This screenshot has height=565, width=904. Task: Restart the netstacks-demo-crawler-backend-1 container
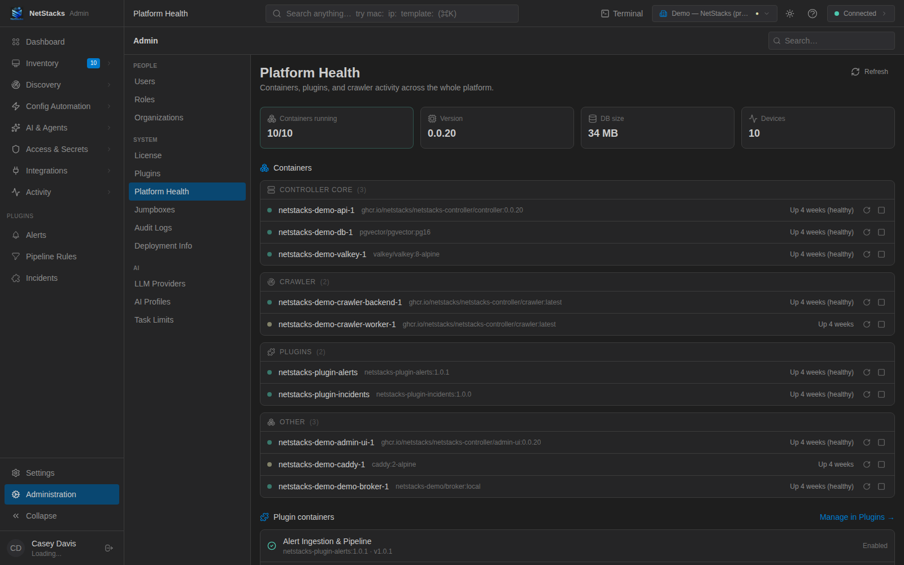(x=867, y=302)
